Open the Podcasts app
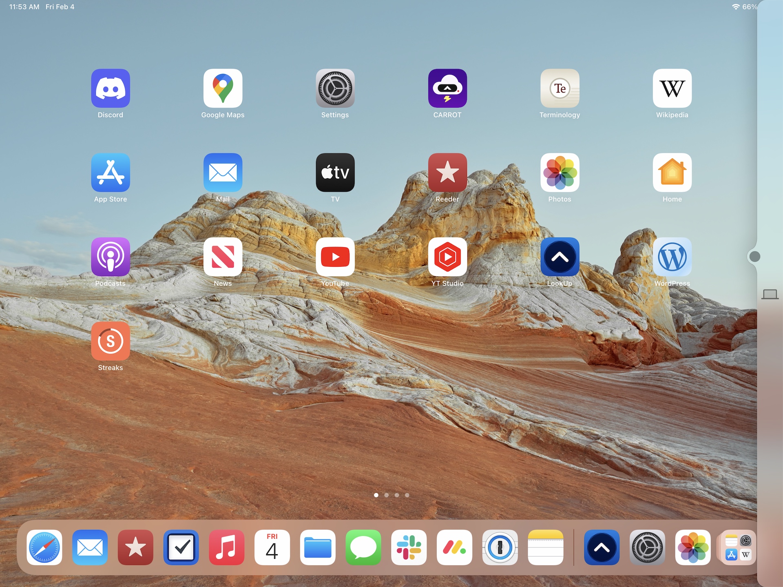This screenshot has width=783, height=587. tap(111, 257)
